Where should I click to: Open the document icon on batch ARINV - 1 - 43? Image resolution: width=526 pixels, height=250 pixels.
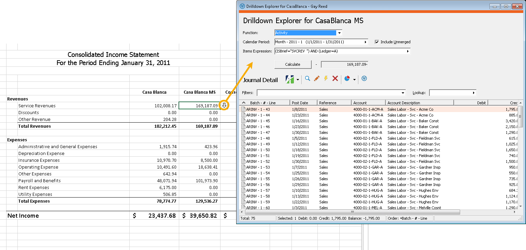coord(244,109)
